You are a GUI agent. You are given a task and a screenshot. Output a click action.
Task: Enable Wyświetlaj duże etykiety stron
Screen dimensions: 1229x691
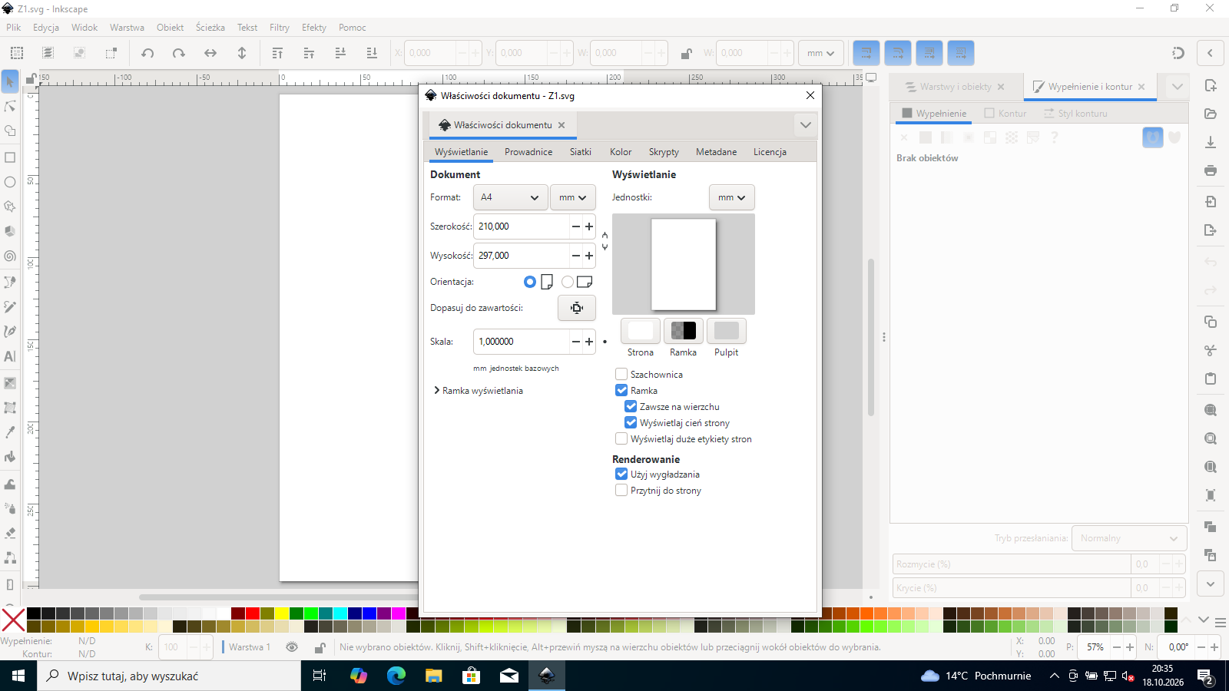coord(621,438)
